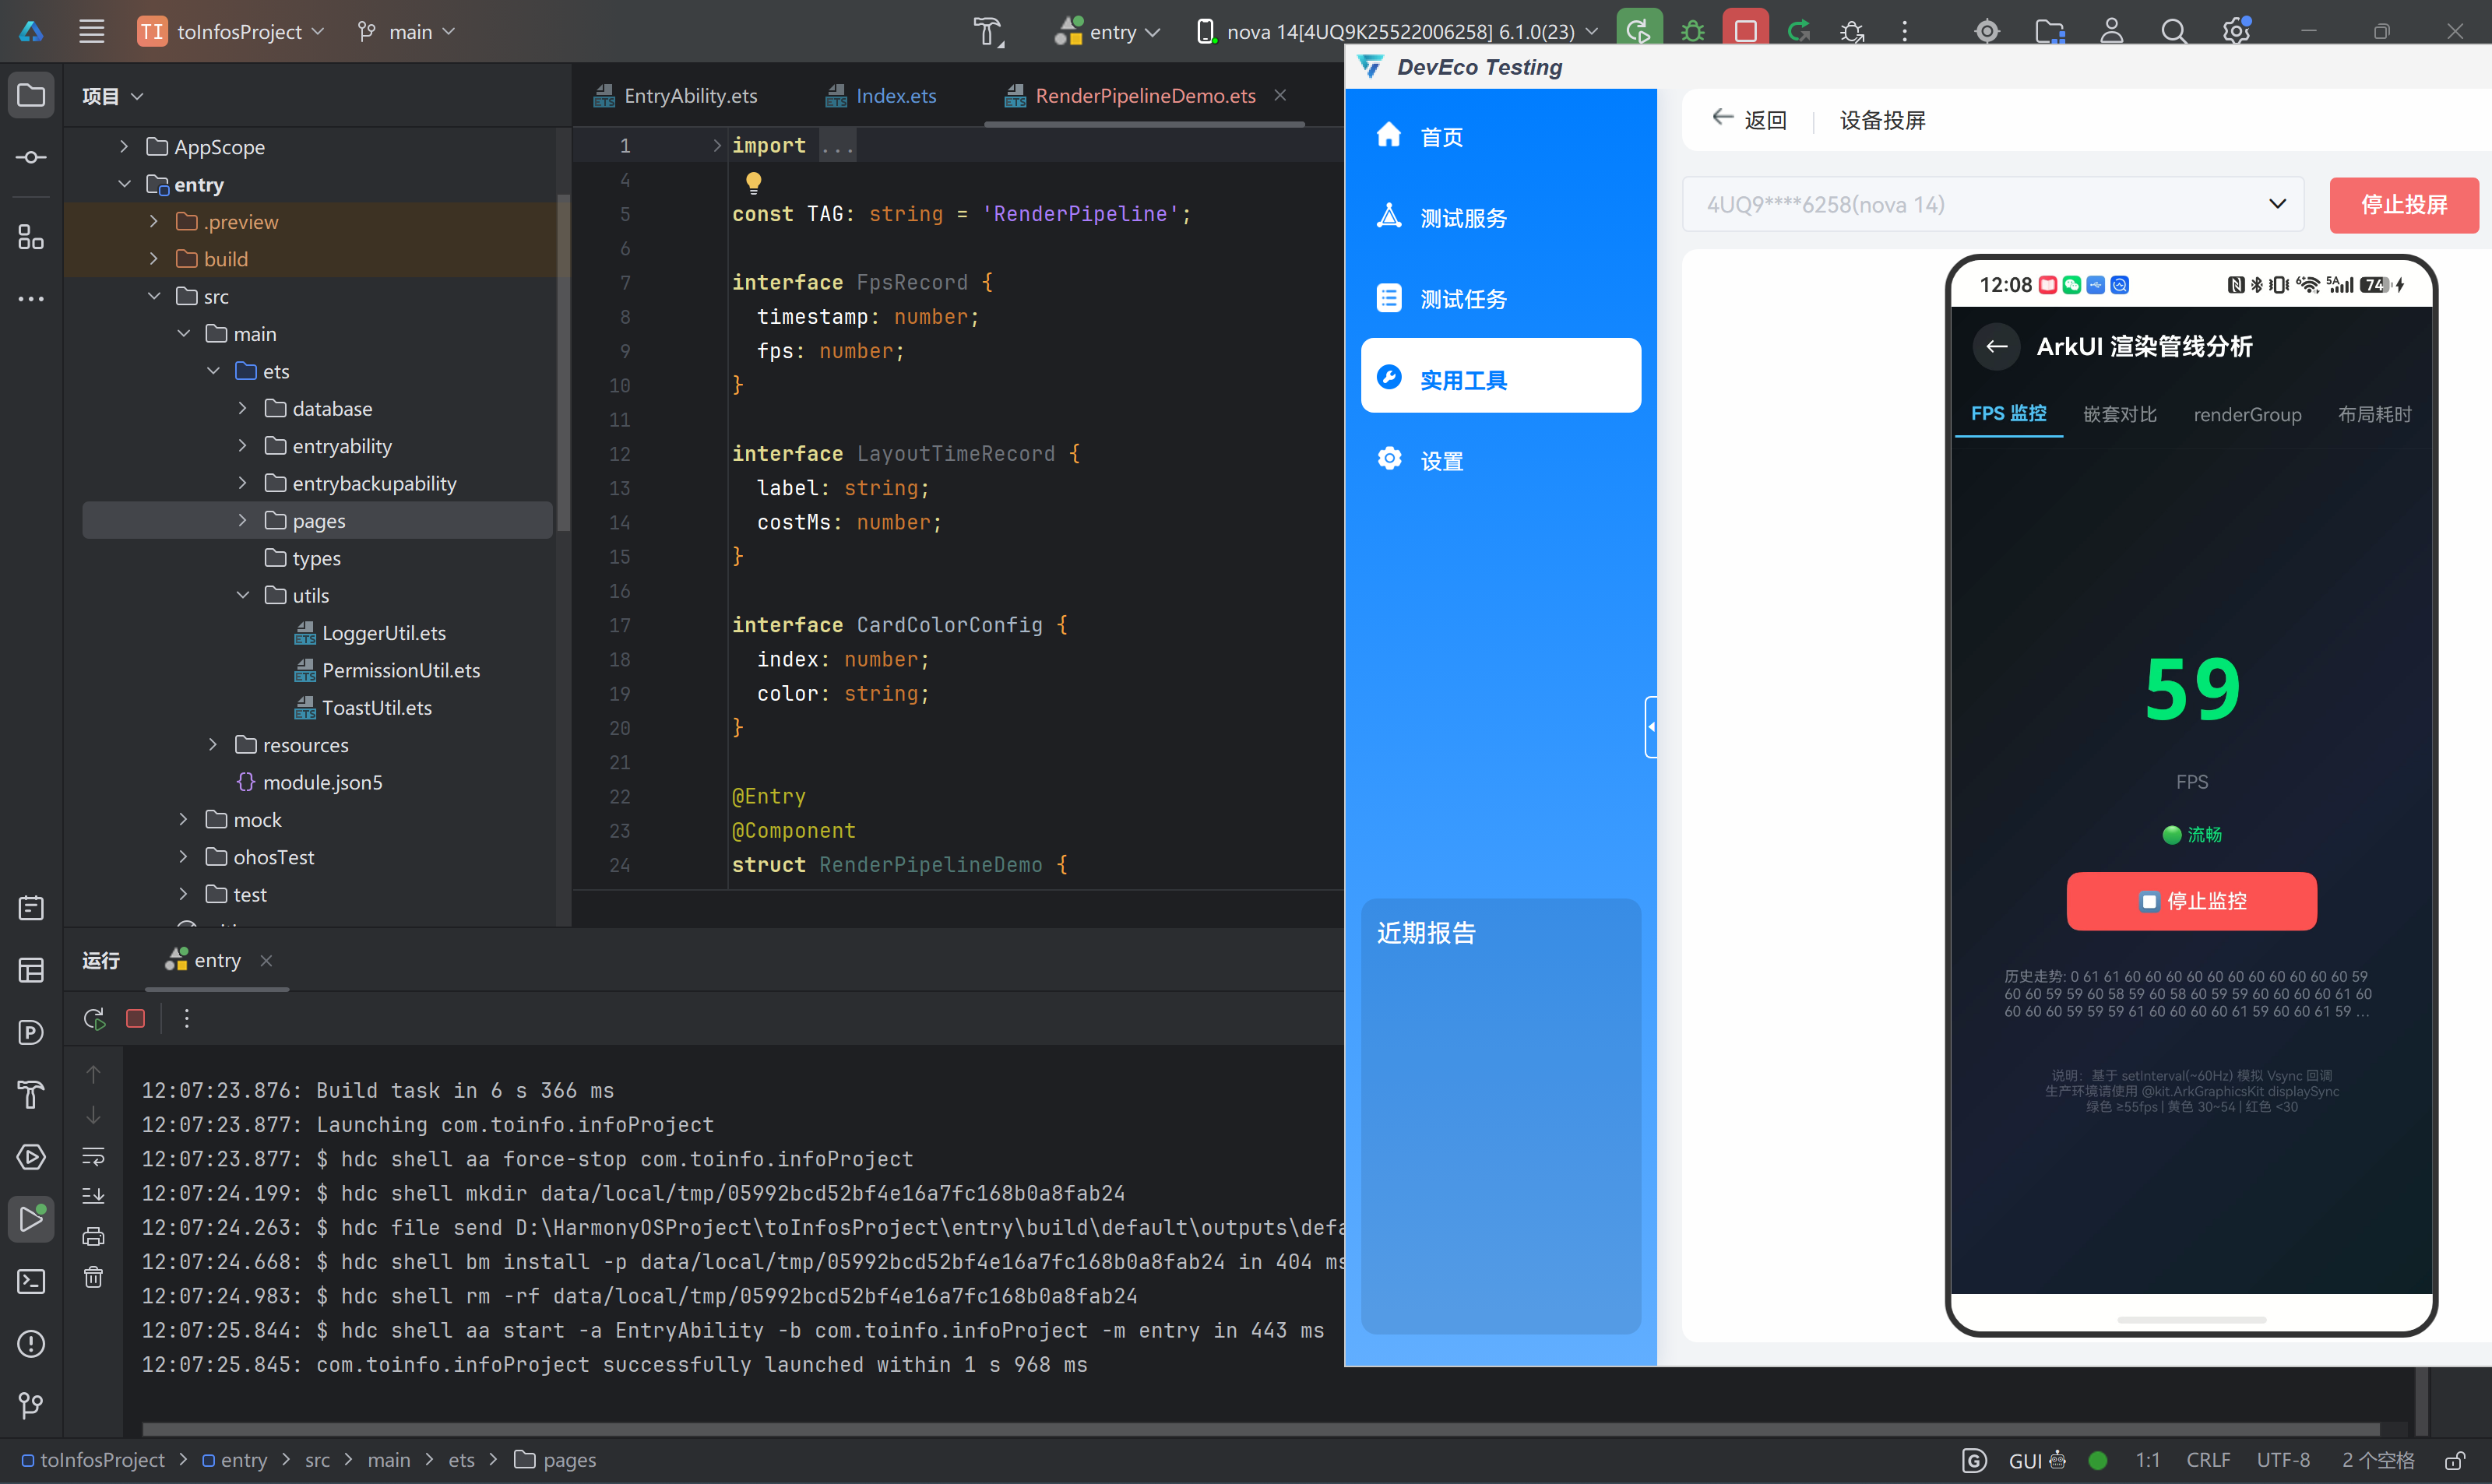Image resolution: width=2492 pixels, height=1484 pixels.
Task: Open the Project tool window folder icon
Action: (x=31, y=96)
